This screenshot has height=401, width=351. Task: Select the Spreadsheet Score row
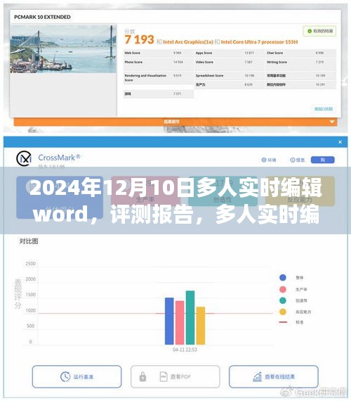click(230, 76)
